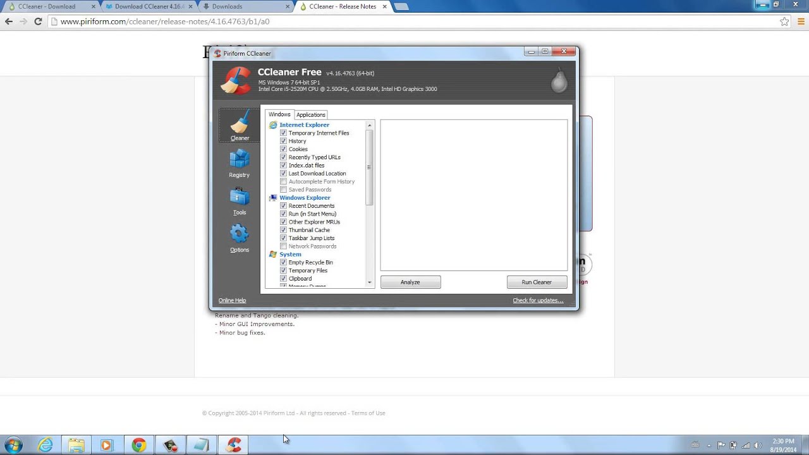The image size is (809, 455).
Task: Toggle the Clipboard checkbox
Action: point(283,279)
